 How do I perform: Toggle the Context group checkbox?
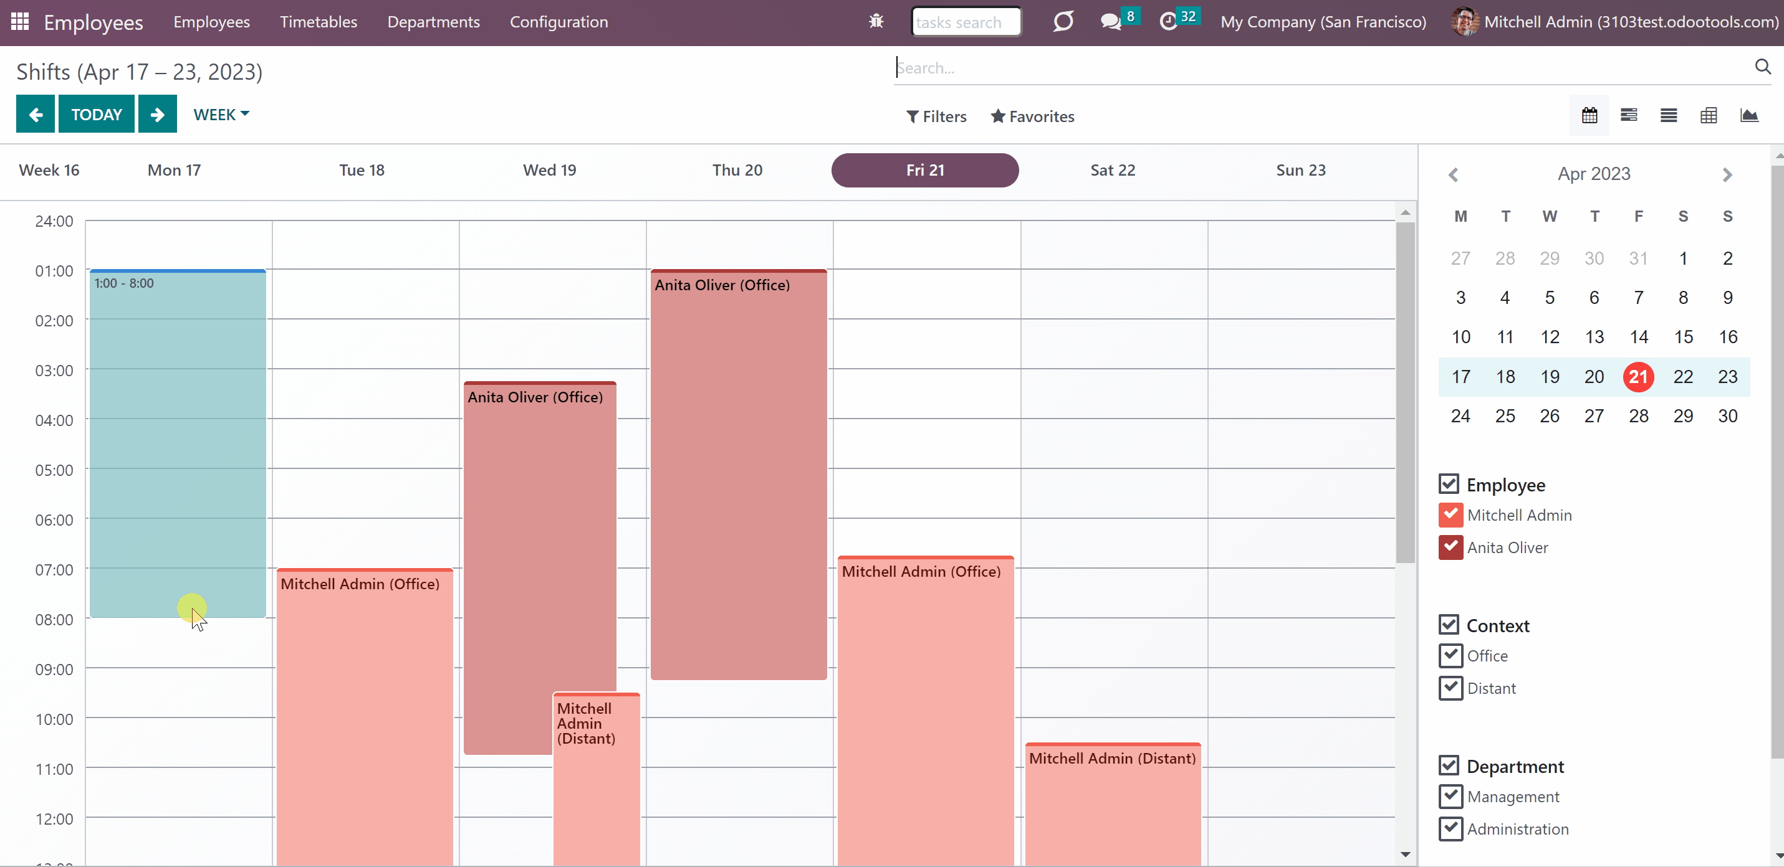[x=1449, y=625]
